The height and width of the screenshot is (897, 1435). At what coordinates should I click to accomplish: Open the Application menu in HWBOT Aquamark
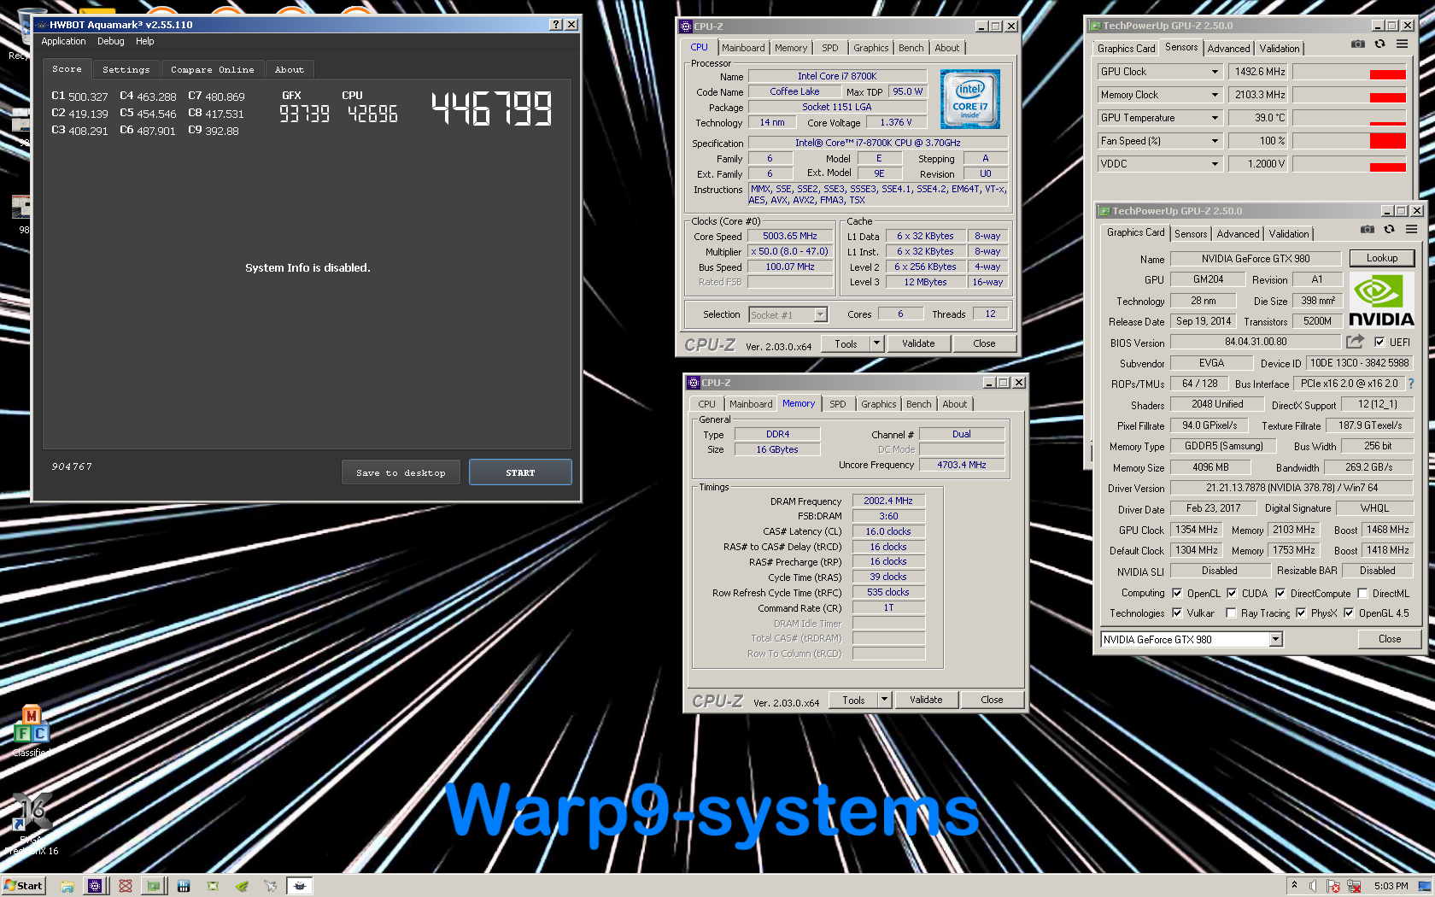coord(64,41)
